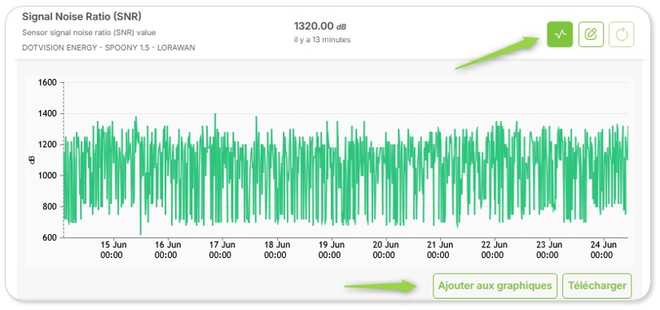660x310 pixels.
Task: Click the 1200 y-axis label
Action: tap(47, 145)
